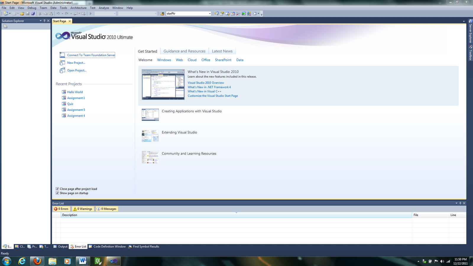This screenshot has height=266, width=473.
Task: Open the Server Explorer side tab
Action: point(470,31)
